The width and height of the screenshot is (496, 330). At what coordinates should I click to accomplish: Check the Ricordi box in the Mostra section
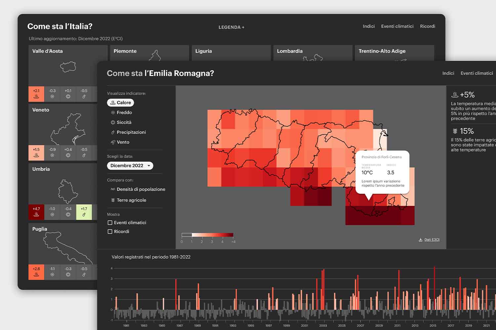click(x=110, y=231)
